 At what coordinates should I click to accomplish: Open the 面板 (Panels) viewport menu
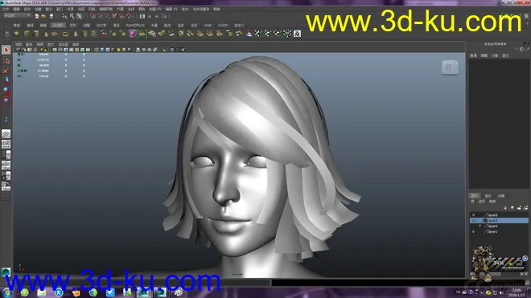point(76,44)
